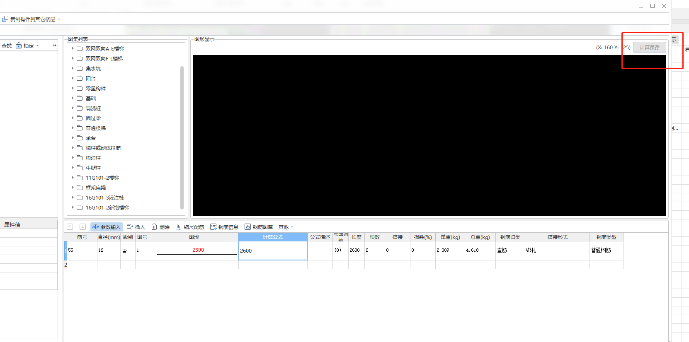Image resolution: width=689 pixels, height=342 pixels.
Task: Click the 损耗(%) column header
Action: (423, 237)
